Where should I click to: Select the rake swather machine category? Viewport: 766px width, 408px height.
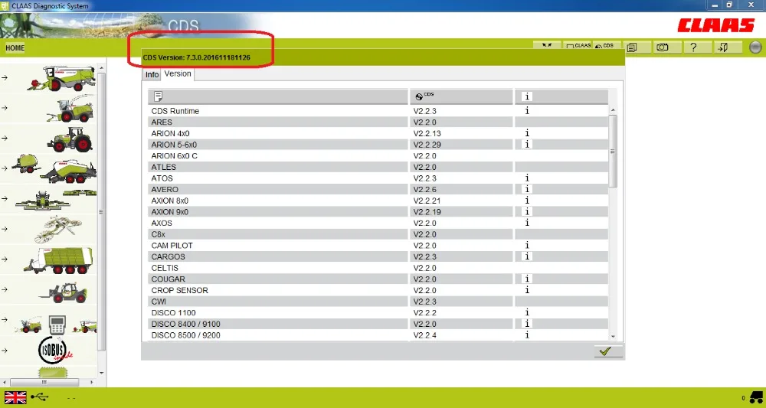coord(59,230)
